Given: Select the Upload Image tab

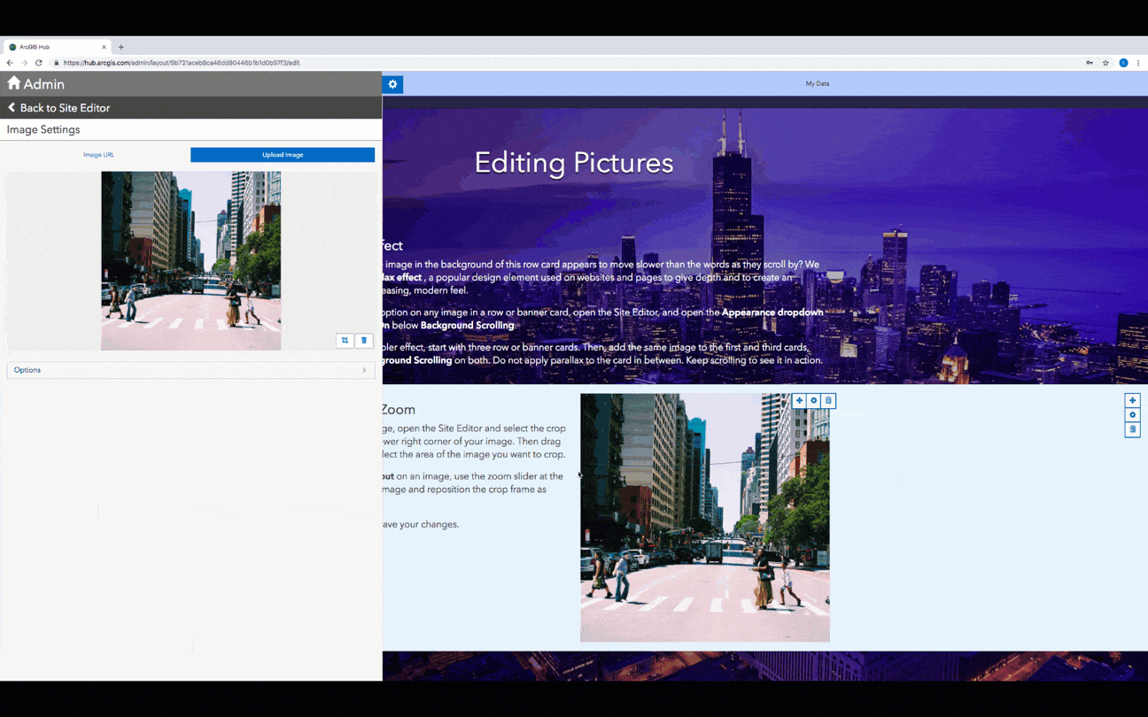Looking at the screenshot, I should coord(283,155).
